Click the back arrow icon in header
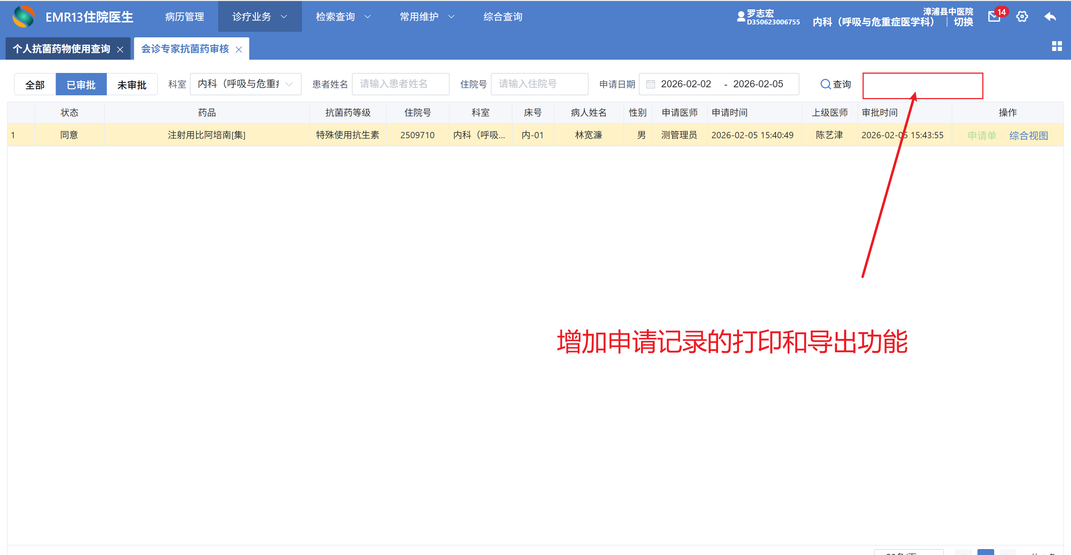This screenshot has height=555, width=1071. tap(1050, 17)
